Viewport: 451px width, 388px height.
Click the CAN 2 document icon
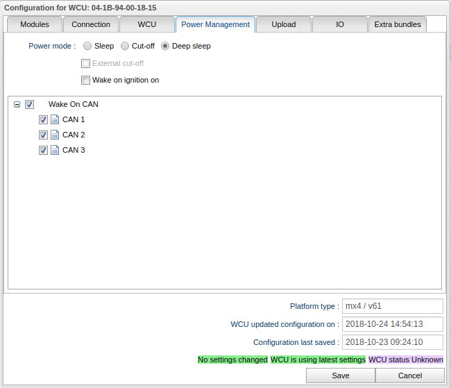(55, 135)
